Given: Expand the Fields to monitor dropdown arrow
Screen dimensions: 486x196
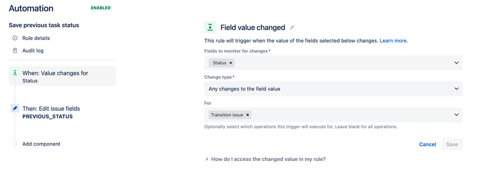Looking at the screenshot, I should 456,63.
